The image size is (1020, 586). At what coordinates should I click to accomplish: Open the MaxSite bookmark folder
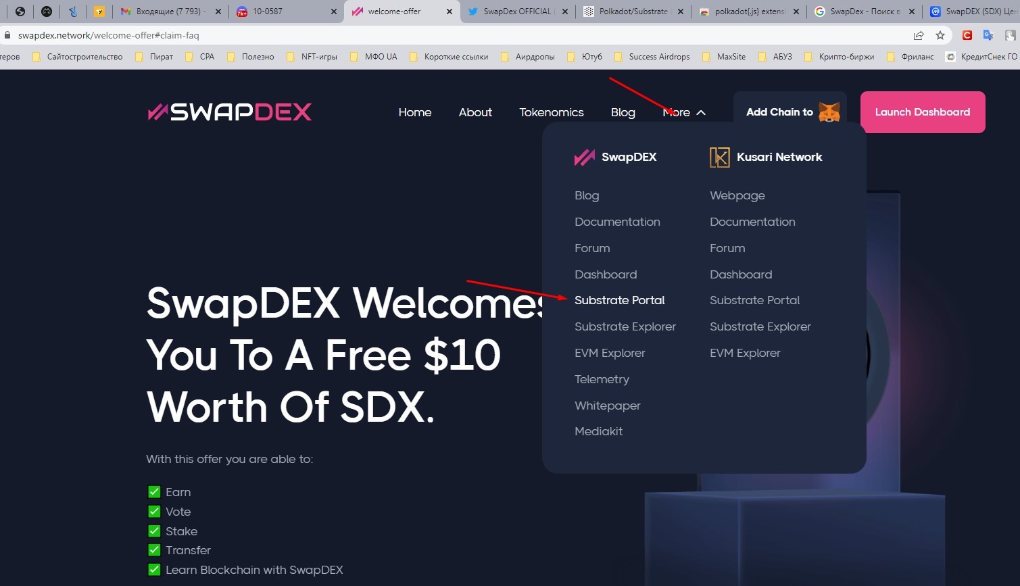coord(725,57)
